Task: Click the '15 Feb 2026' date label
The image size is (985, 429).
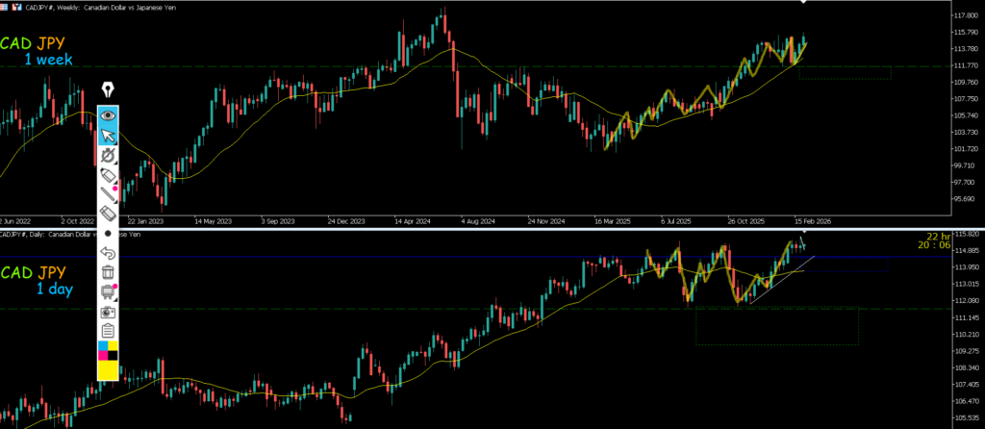Action: (x=813, y=222)
